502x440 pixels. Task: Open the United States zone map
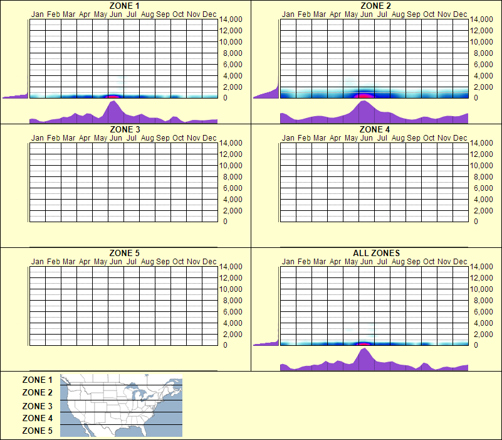[x=120, y=405]
